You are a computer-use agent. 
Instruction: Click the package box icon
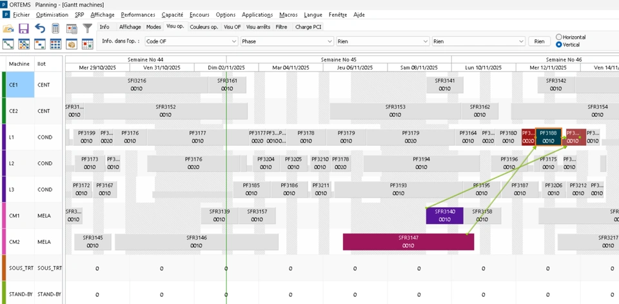point(72,44)
